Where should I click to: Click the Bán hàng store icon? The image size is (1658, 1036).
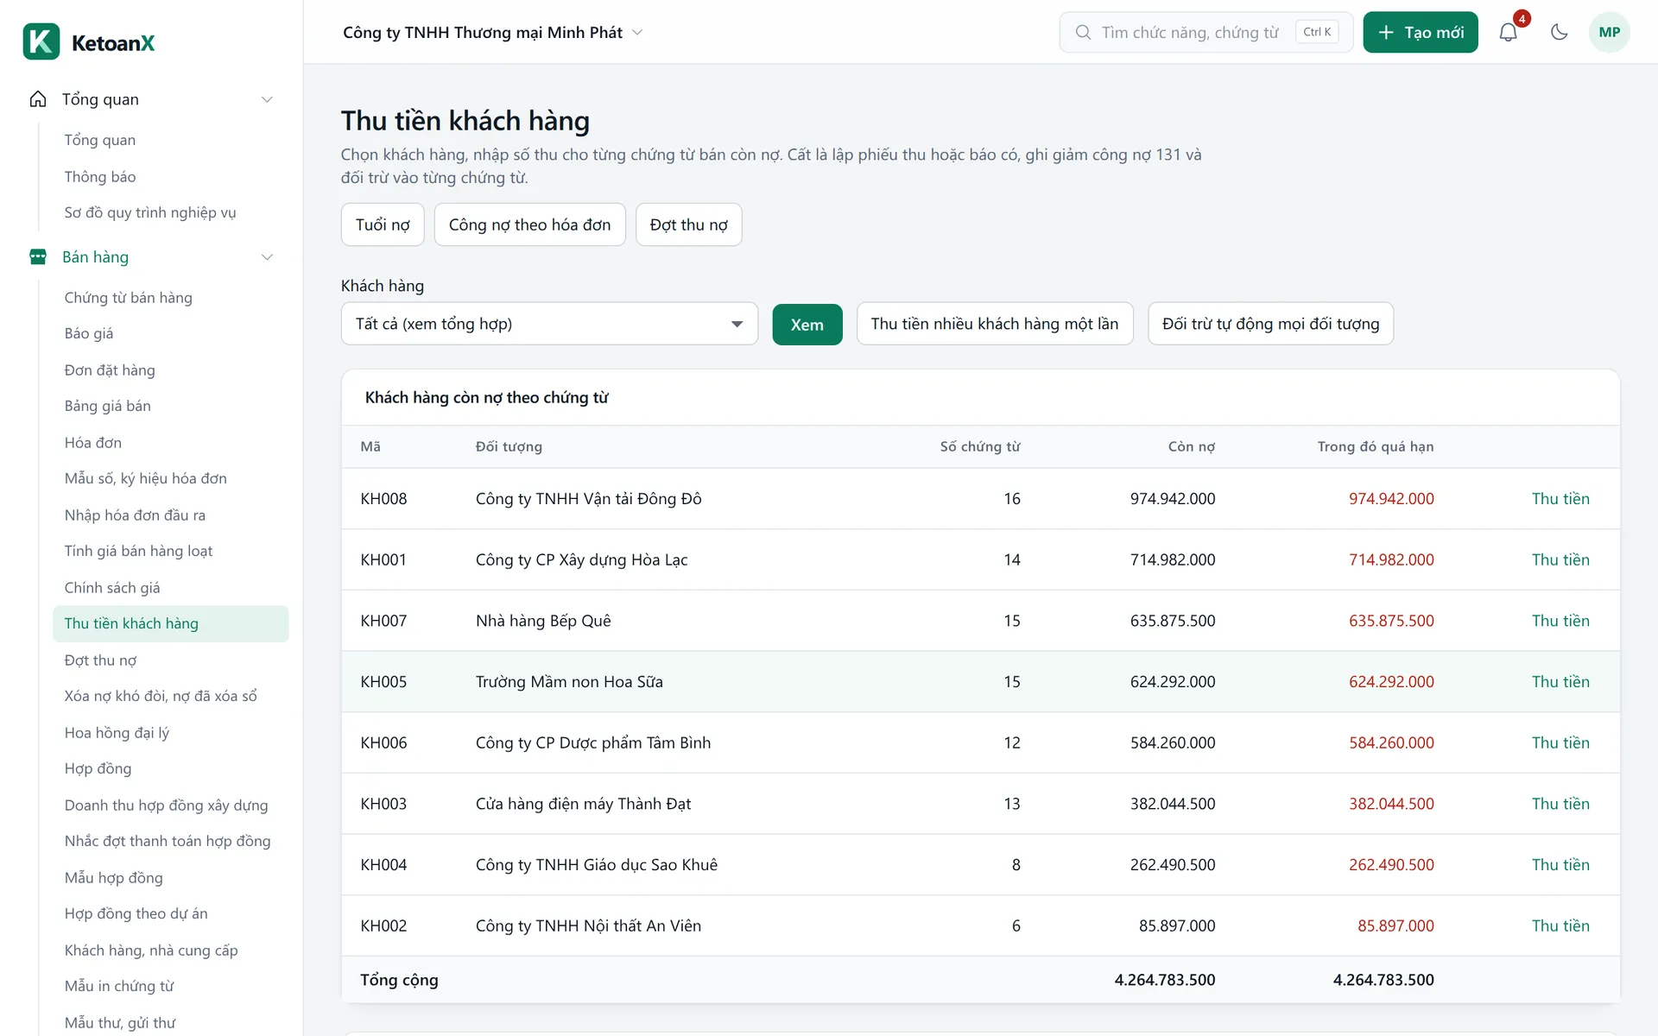click(x=38, y=257)
